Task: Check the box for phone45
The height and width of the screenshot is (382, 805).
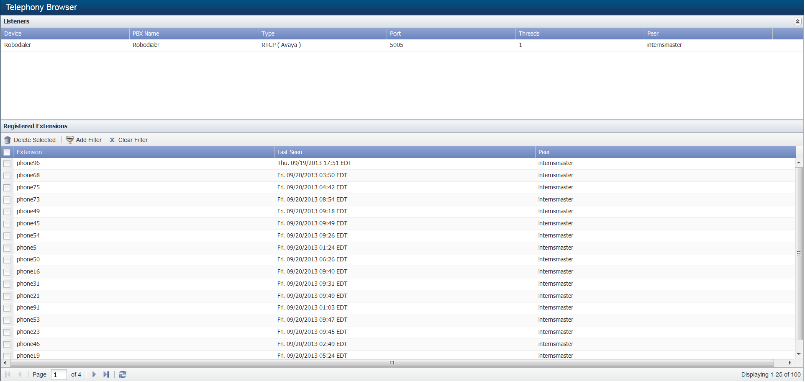Action: [7, 224]
